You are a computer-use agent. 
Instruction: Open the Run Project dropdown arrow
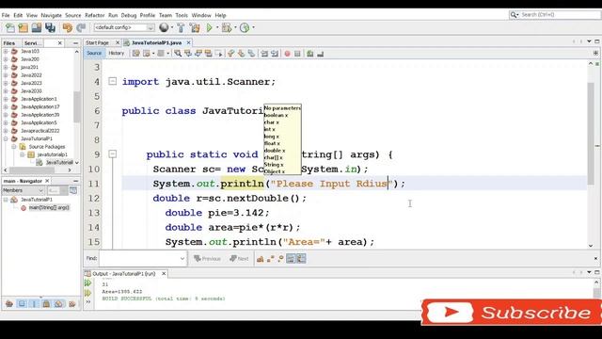[217, 27]
